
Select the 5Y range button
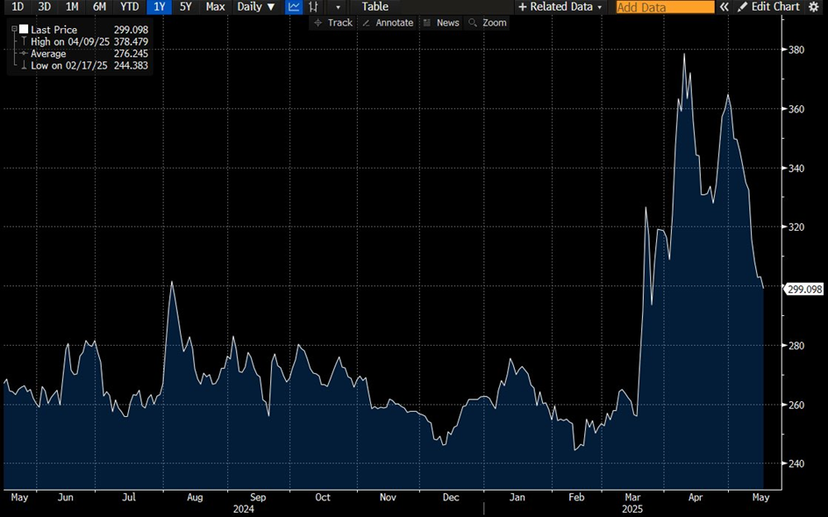pyautogui.click(x=185, y=7)
